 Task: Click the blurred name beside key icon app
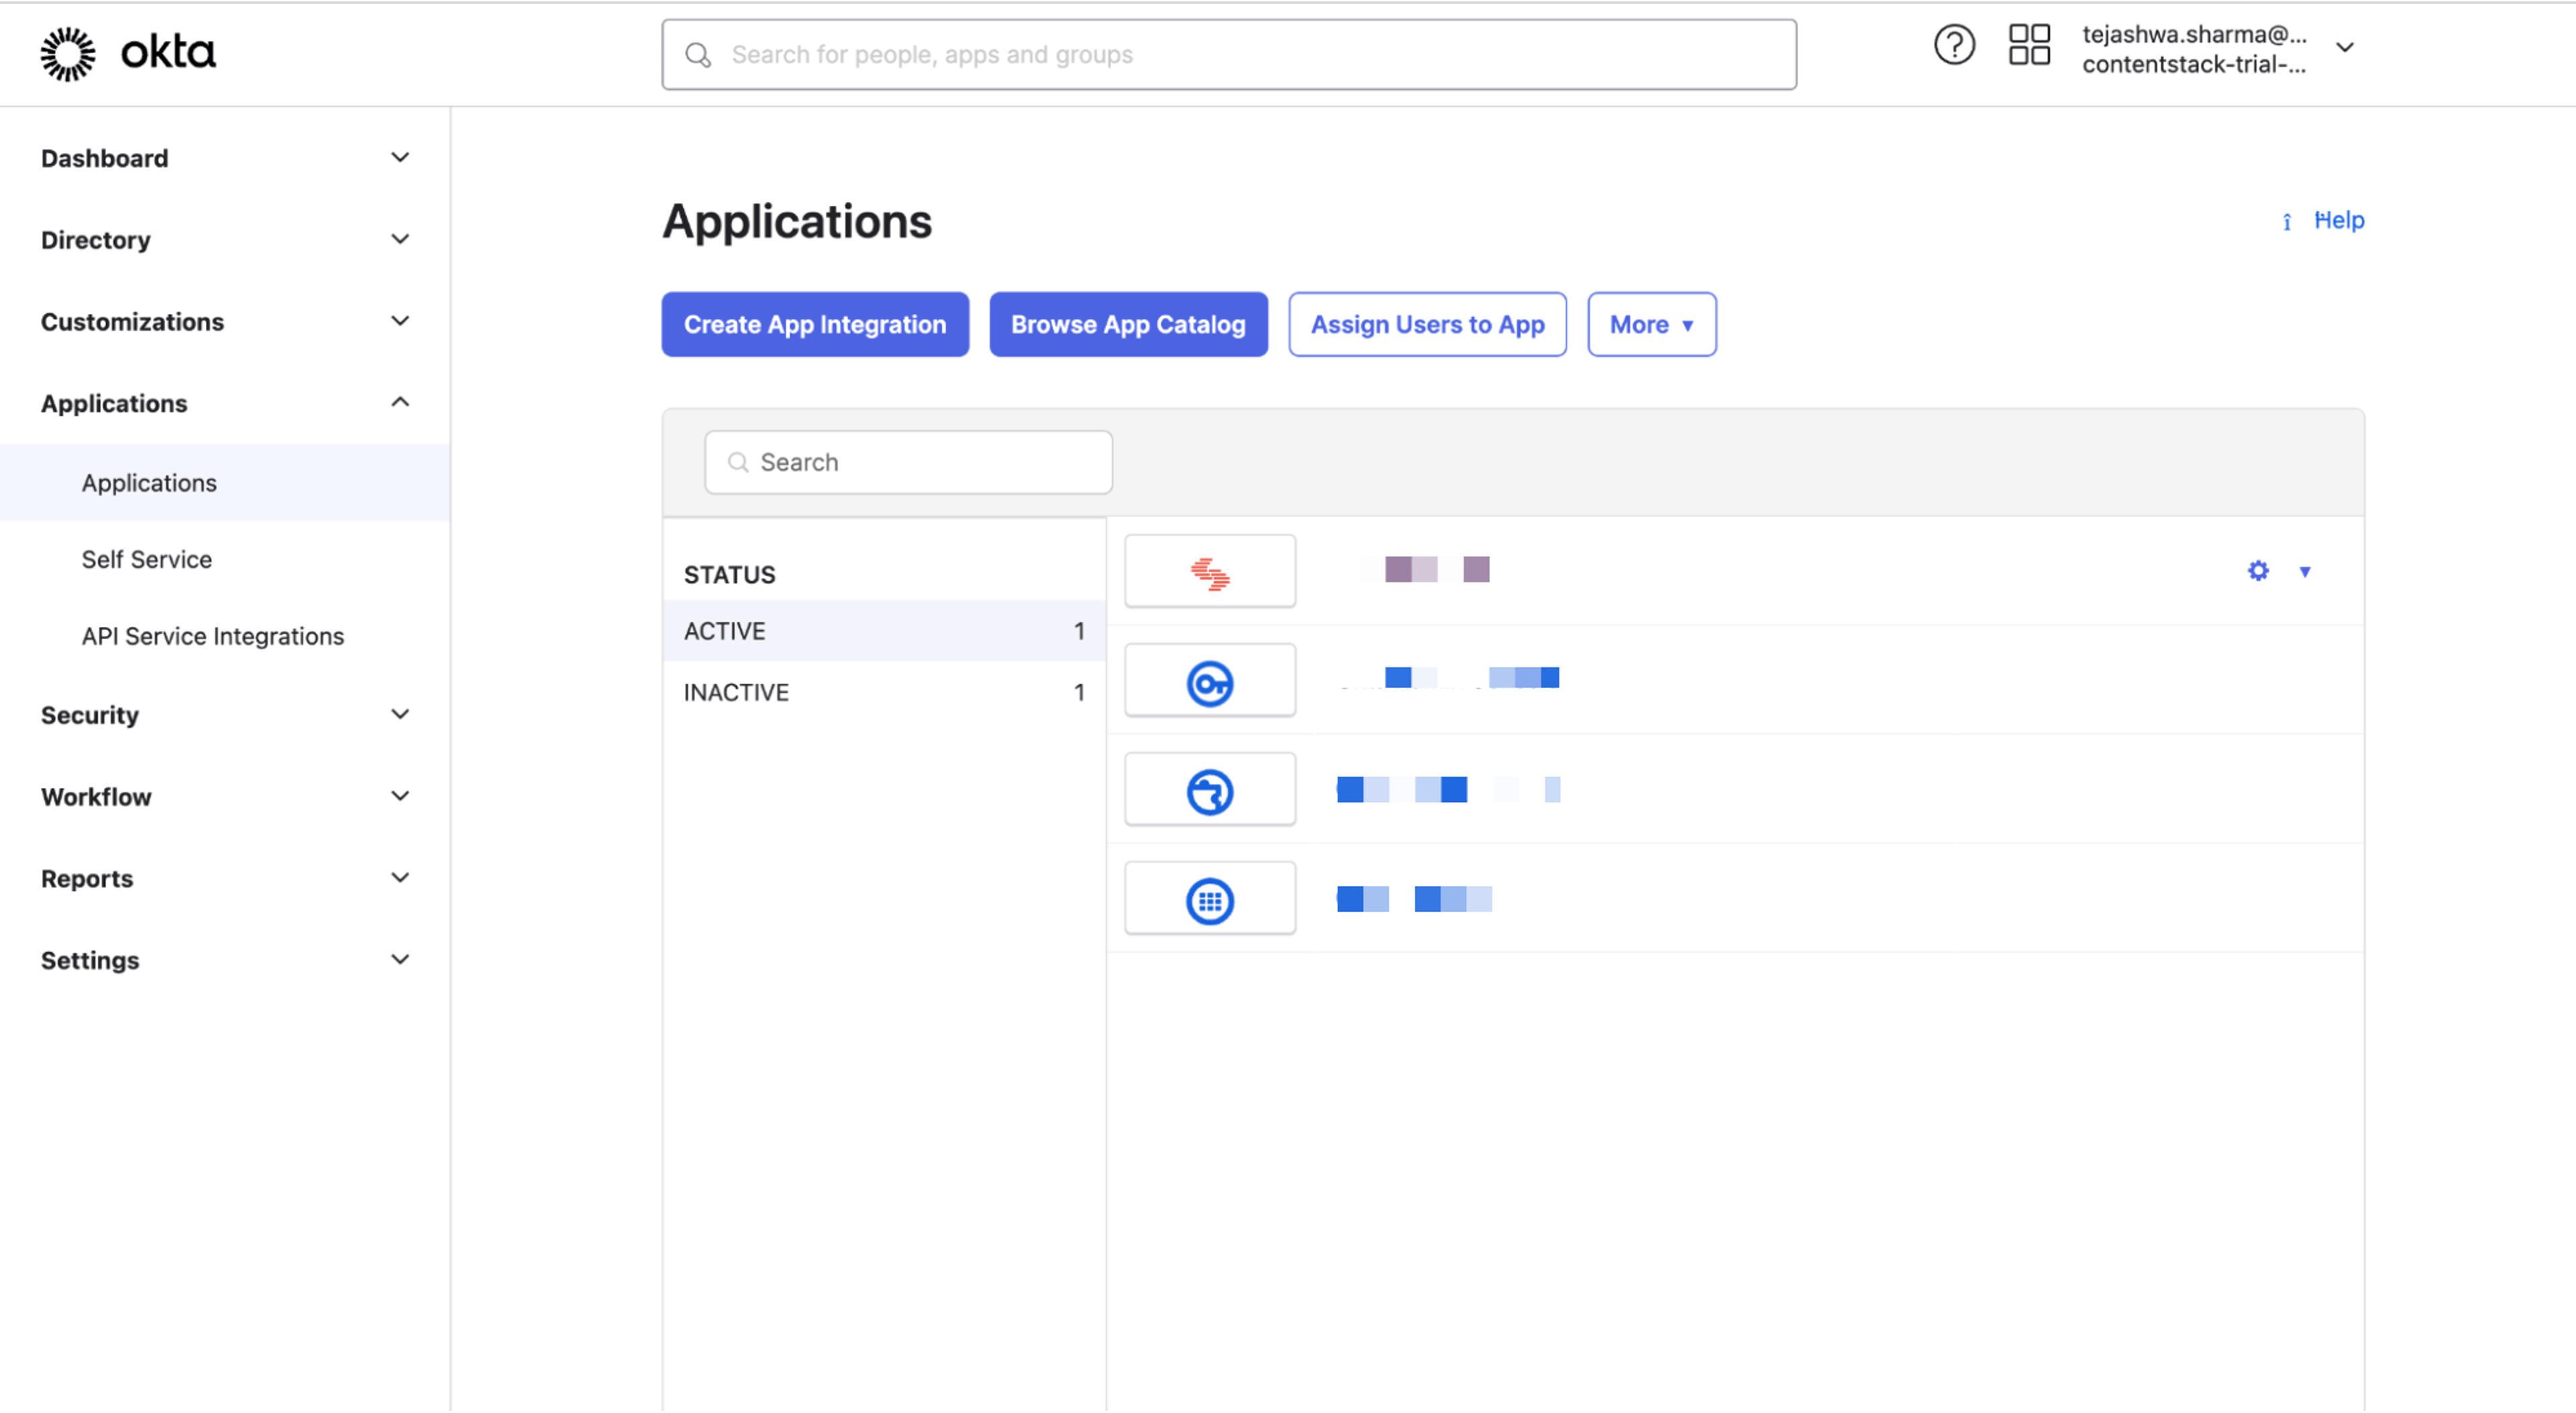coord(1448,679)
